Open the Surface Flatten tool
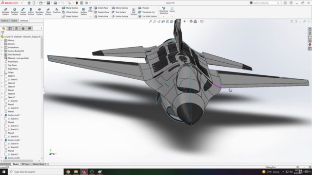This screenshot has height=175, width=312. point(83,12)
